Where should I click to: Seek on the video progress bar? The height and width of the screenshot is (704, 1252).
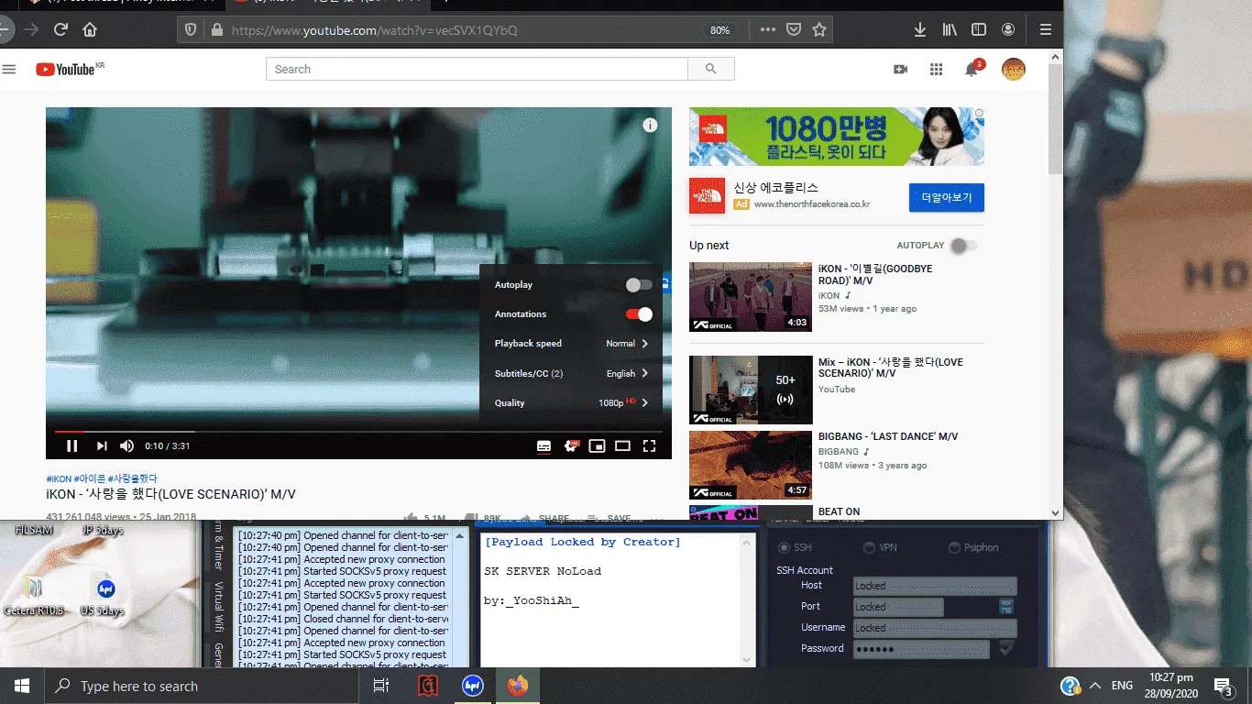click(x=358, y=431)
